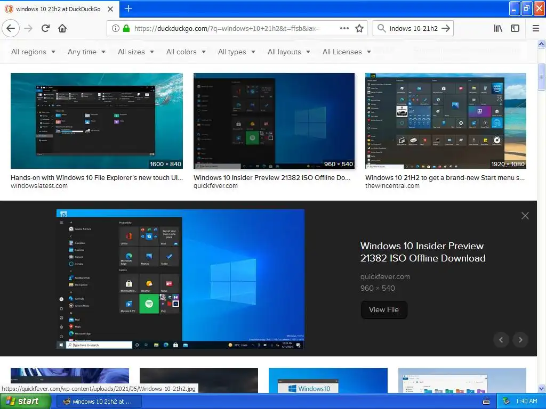Click the 960 × 540 size text in detail panel
Image resolution: width=546 pixels, height=409 pixels.
[x=378, y=288]
